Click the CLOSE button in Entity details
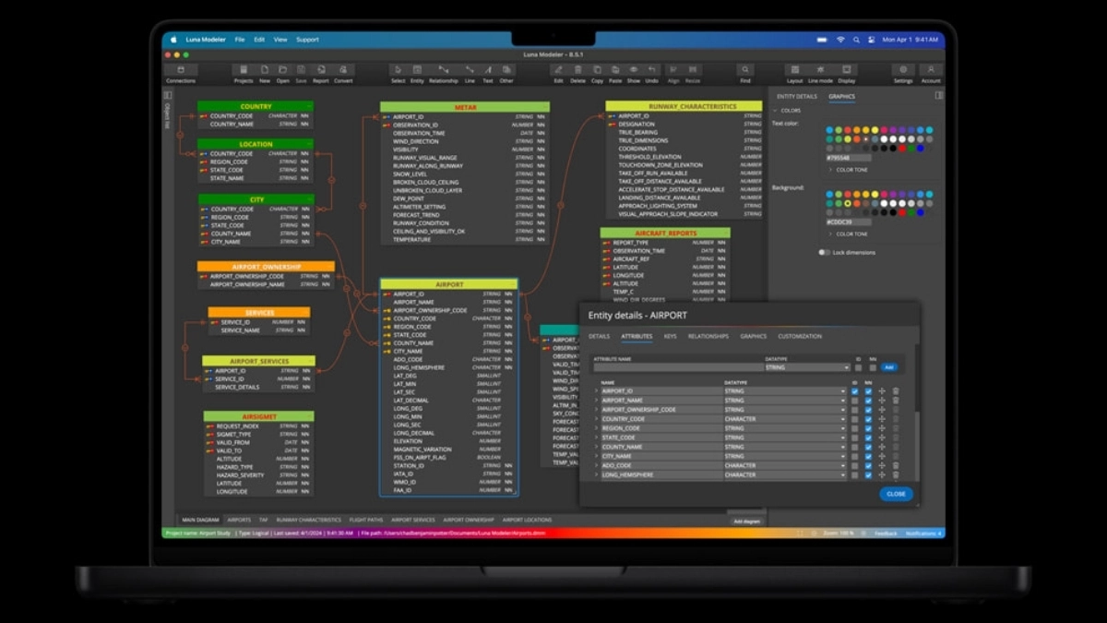The height and width of the screenshot is (623, 1107). [897, 494]
